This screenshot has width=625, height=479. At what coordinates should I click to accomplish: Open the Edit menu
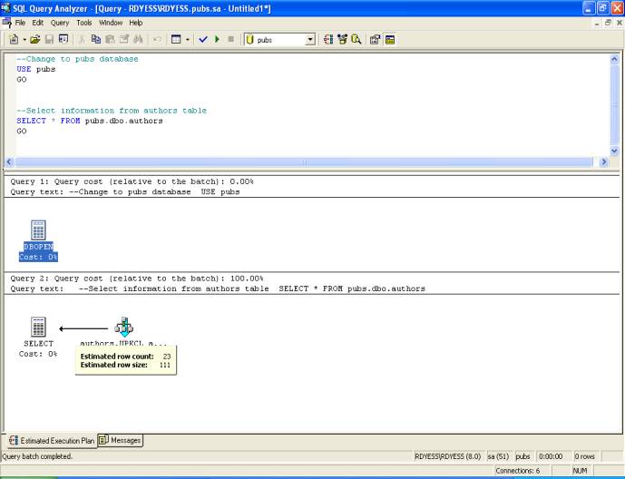click(38, 23)
